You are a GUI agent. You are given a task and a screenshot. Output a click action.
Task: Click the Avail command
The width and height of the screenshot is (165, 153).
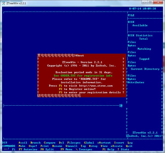(23, 143)
